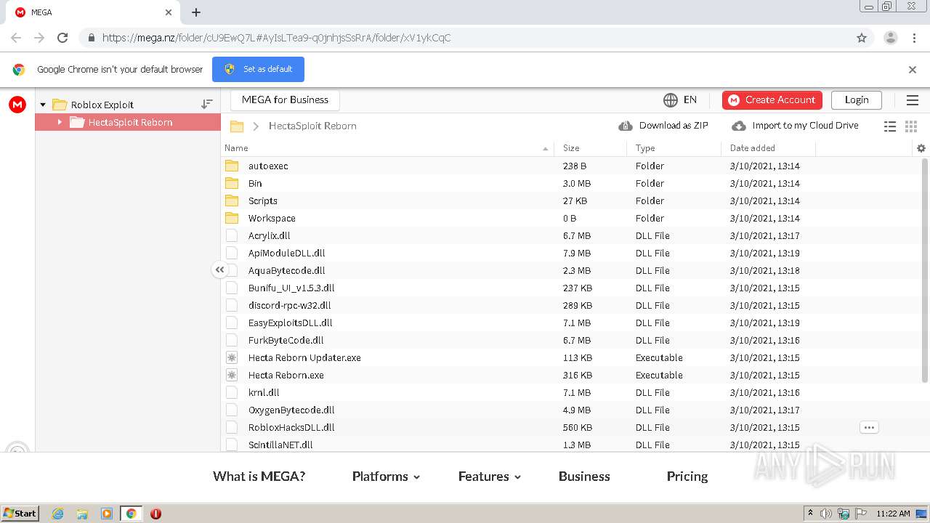The height and width of the screenshot is (523, 930).
Task: Click the Scripts folder icon
Action: [232, 200]
